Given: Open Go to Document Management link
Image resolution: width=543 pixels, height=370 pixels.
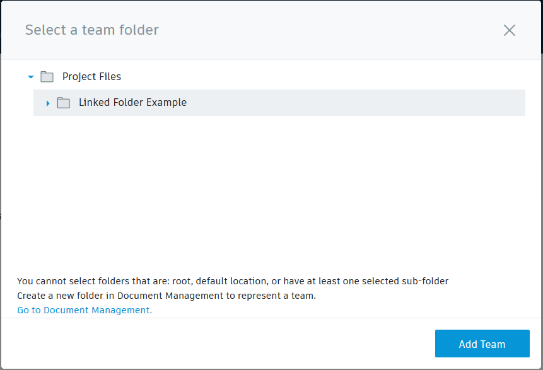Looking at the screenshot, I should (x=83, y=310).
